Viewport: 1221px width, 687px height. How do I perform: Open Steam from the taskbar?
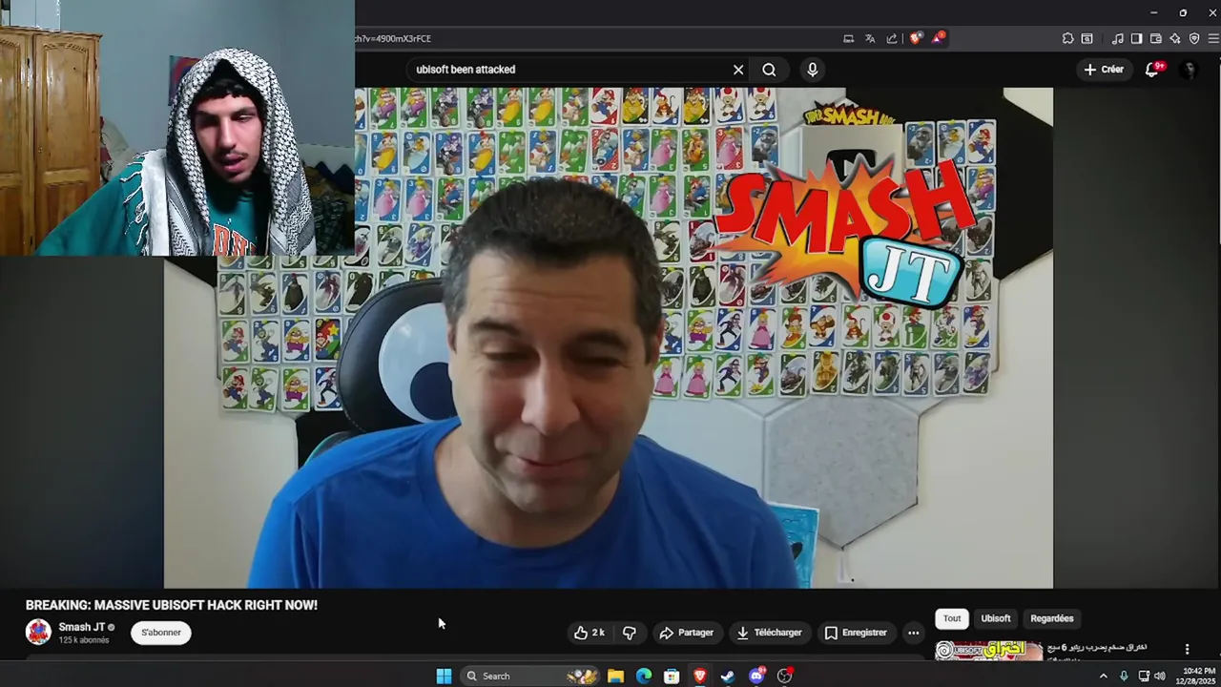pyautogui.click(x=728, y=676)
